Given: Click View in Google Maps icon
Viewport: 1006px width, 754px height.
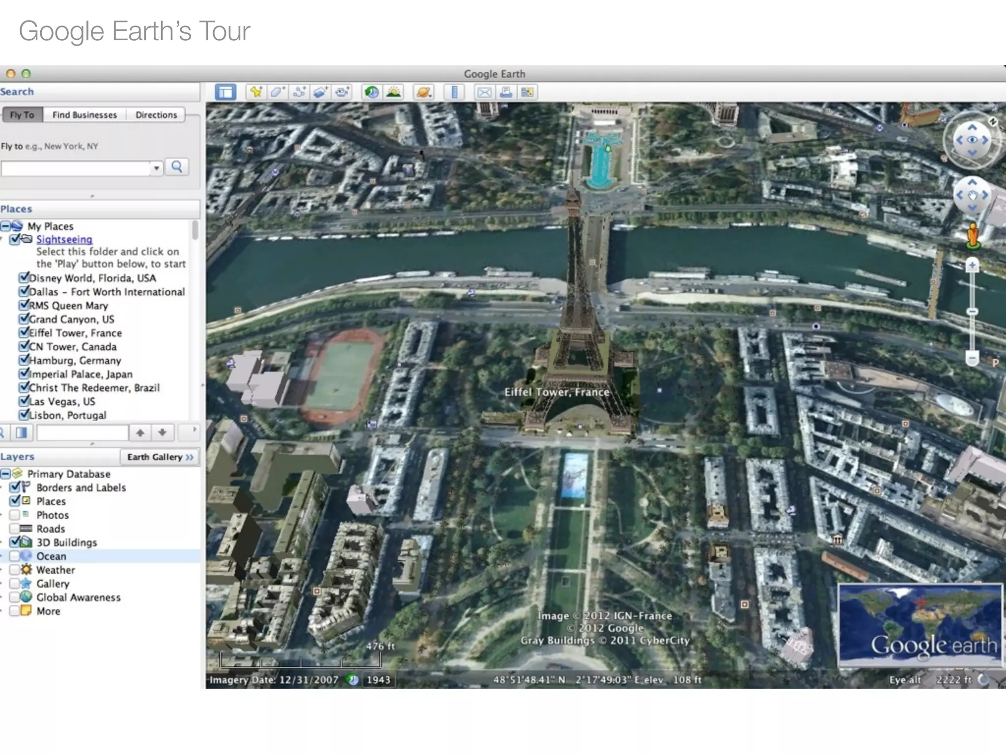Looking at the screenshot, I should click(x=527, y=92).
